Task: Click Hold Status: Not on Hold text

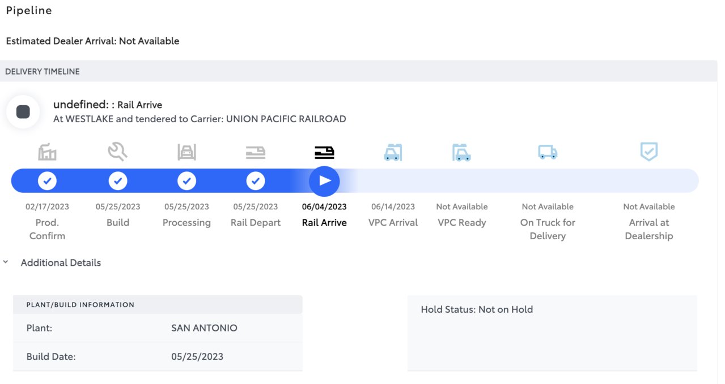Action: point(477,309)
